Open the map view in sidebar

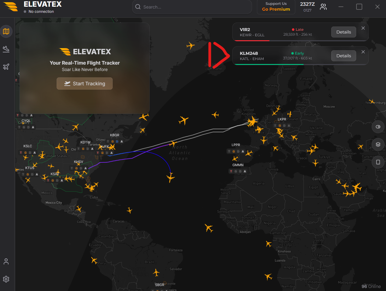[x=6, y=31]
